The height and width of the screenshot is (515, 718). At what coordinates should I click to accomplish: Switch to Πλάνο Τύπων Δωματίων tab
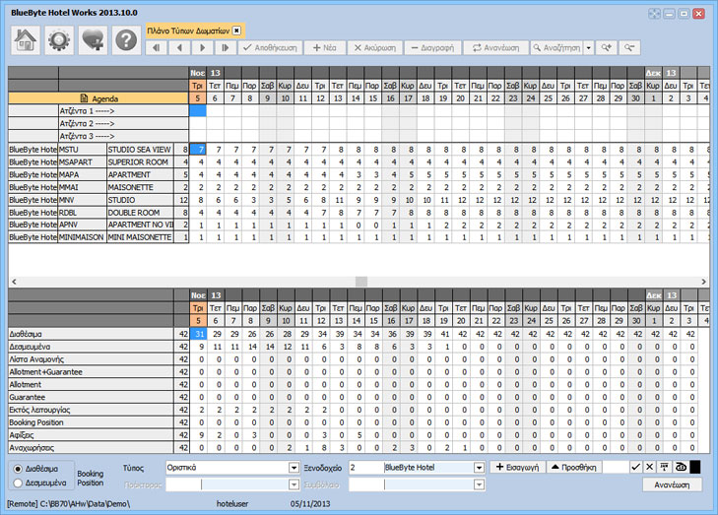click(188, 32)
